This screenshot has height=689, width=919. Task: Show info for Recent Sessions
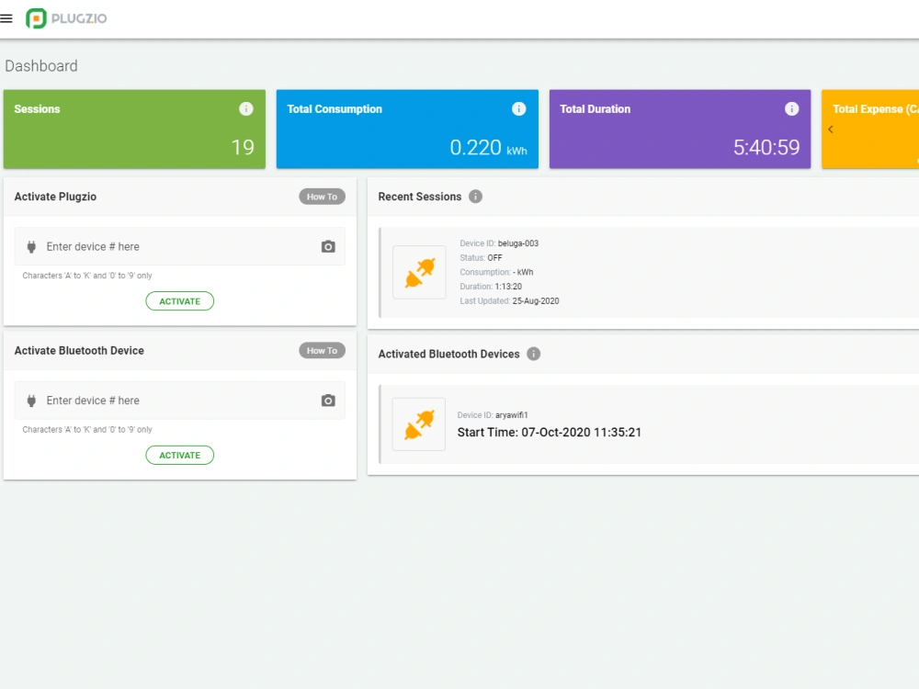point(476,197)
